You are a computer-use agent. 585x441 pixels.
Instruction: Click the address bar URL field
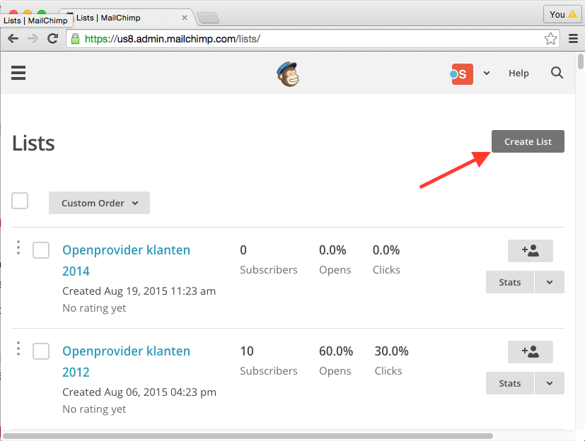click(313, 39)
